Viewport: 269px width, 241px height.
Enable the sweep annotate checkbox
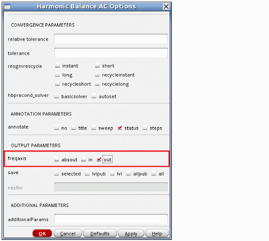[x=93, y=128]
